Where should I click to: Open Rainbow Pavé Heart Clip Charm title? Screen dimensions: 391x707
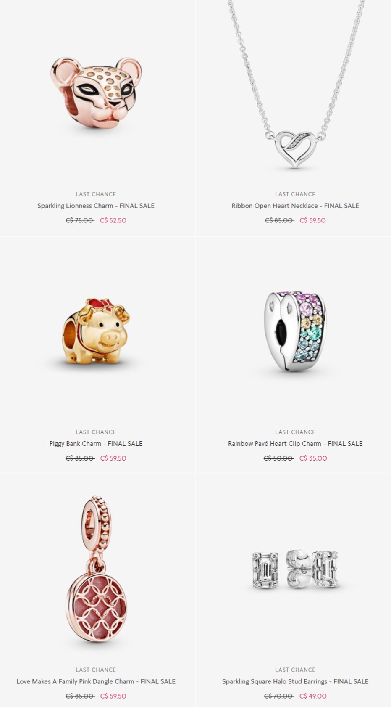(295, 443)
